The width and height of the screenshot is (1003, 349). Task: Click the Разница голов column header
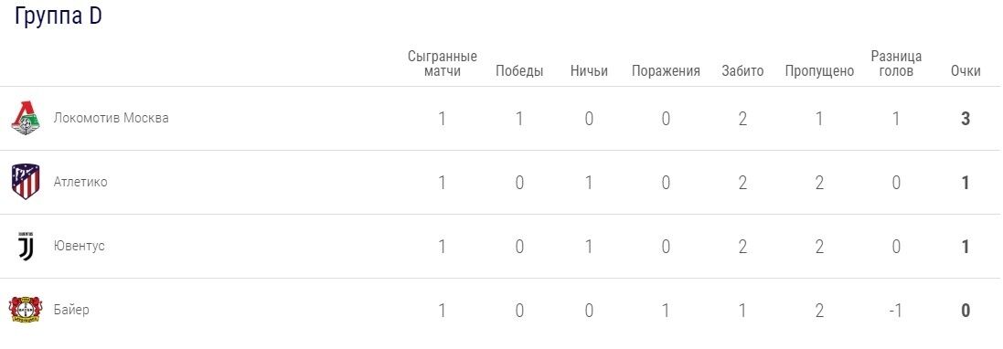(x=896, y=64)
